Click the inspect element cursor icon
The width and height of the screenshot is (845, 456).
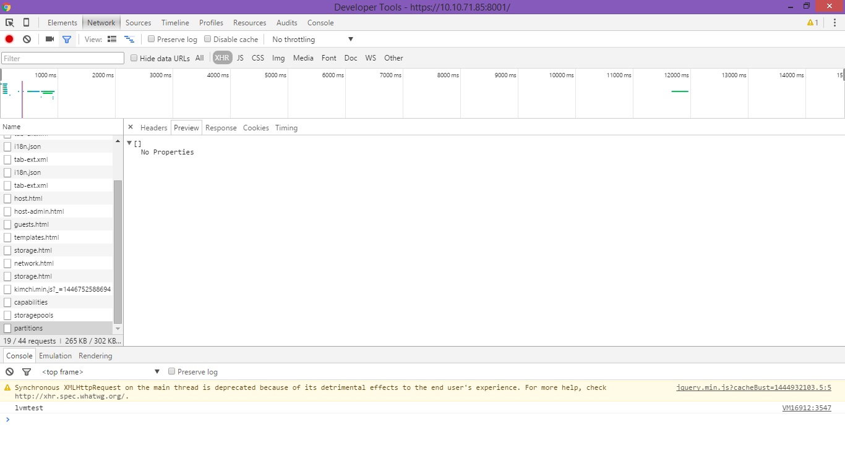[10, 23]
